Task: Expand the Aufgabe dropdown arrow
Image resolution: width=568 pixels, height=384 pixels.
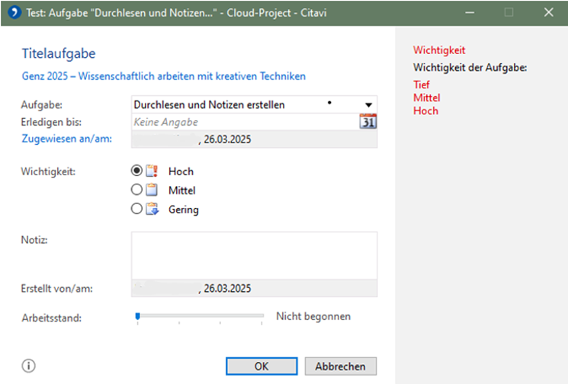Action: (368, 105)
